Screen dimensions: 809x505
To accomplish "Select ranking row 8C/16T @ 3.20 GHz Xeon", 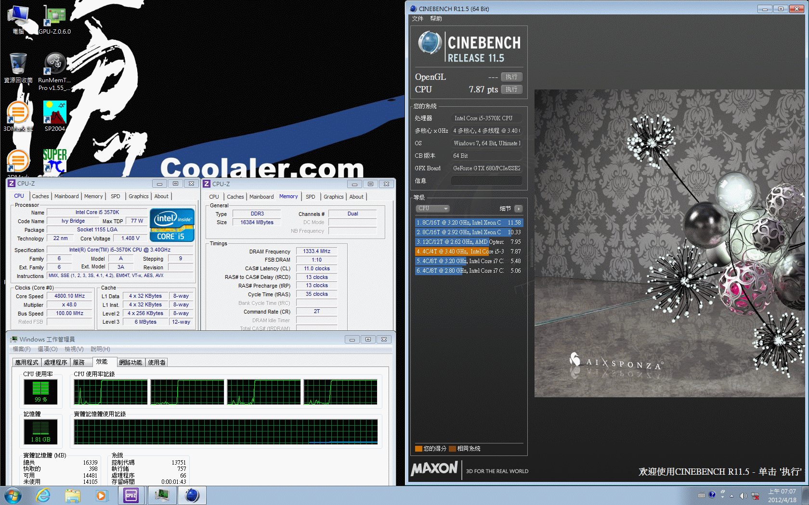I will (469, 223).
